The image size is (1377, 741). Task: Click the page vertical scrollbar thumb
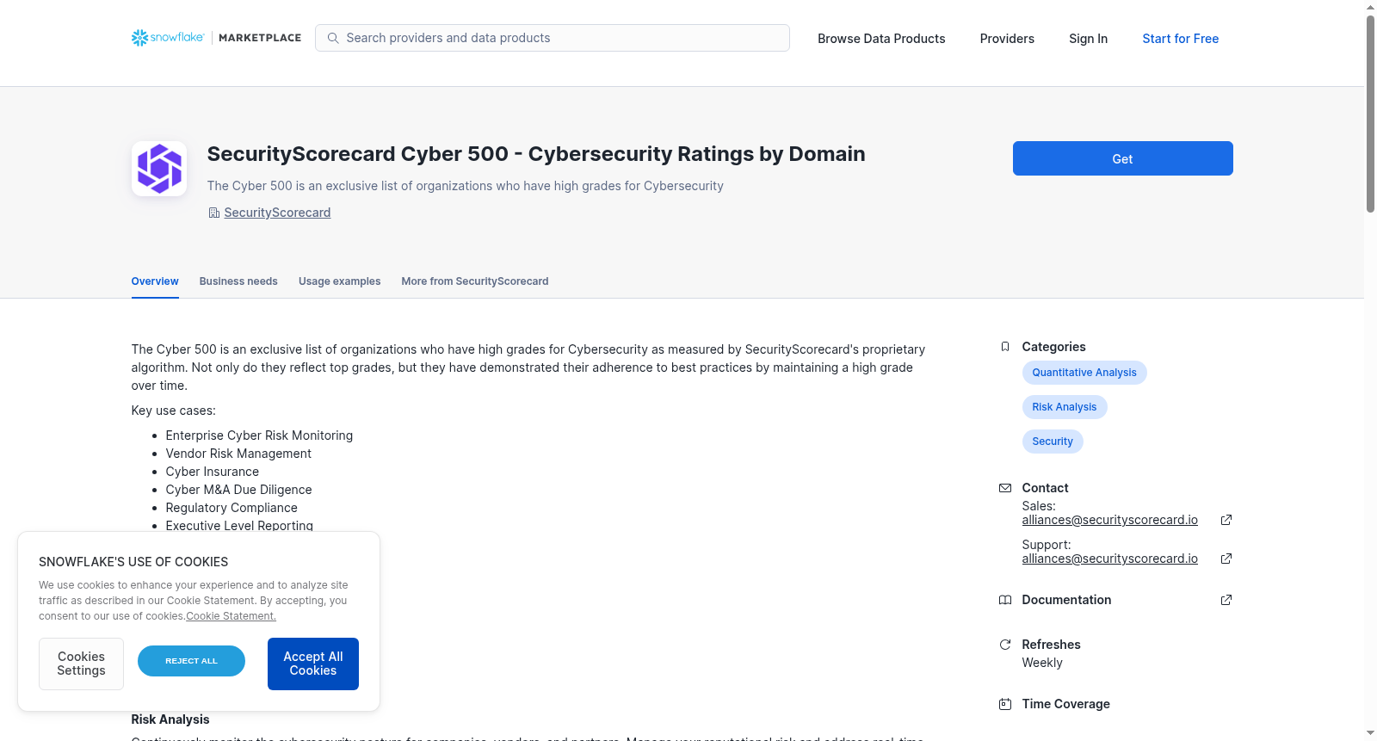click(1370, 113)
